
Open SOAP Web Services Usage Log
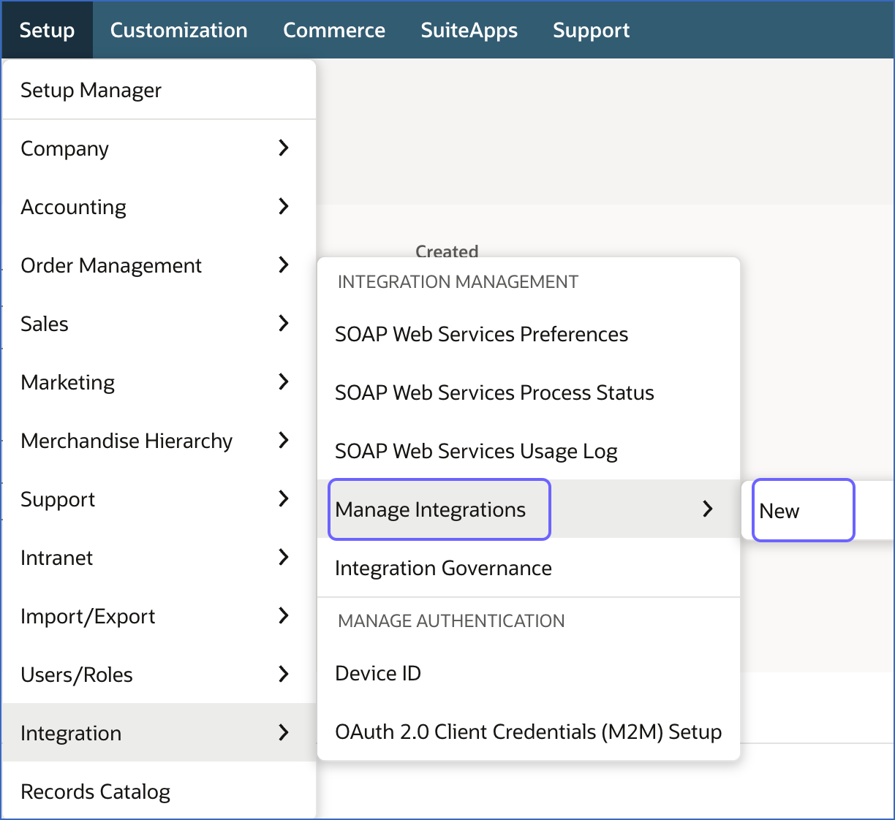coord(475,451)
